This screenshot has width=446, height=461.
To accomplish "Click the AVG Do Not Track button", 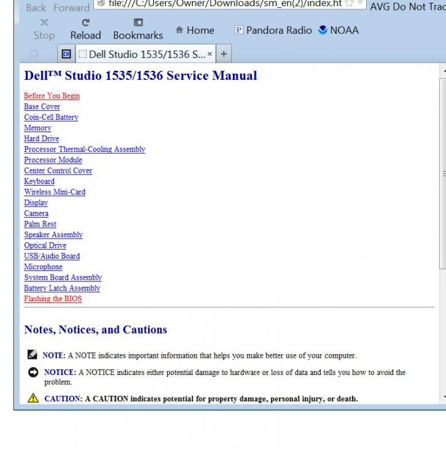I will (408, 7).
